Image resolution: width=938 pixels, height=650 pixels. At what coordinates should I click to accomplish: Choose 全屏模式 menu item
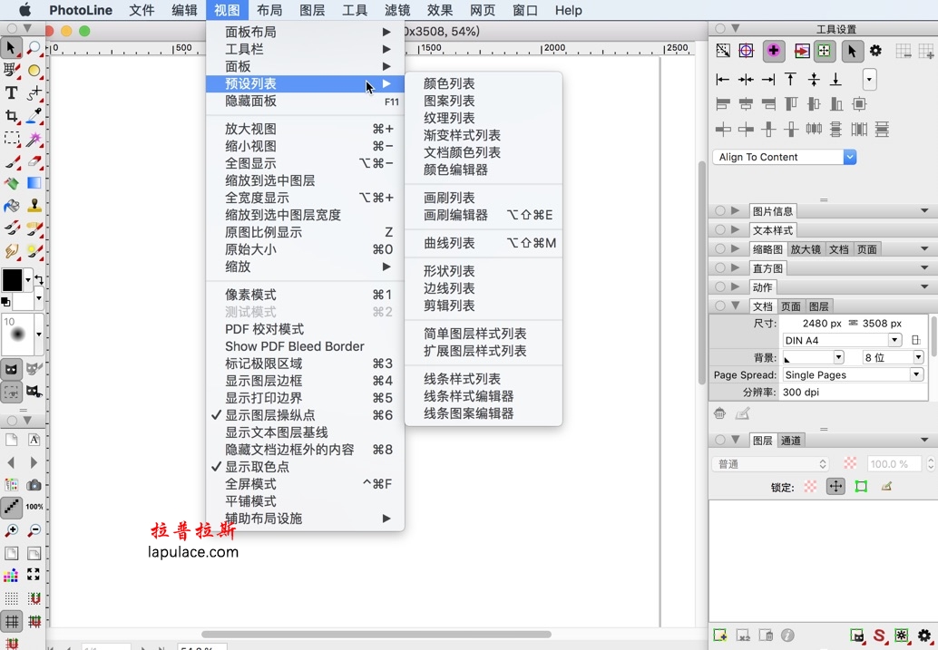coord(305,484)
